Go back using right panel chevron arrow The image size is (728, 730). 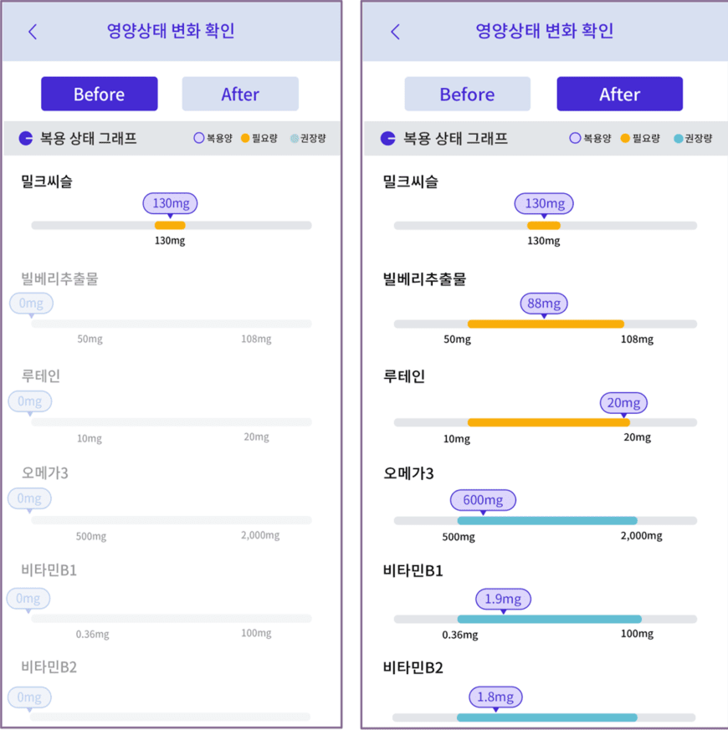(x=395, y=32)
